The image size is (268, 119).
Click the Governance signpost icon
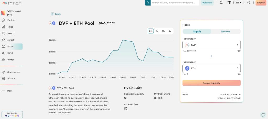(3, 72)
